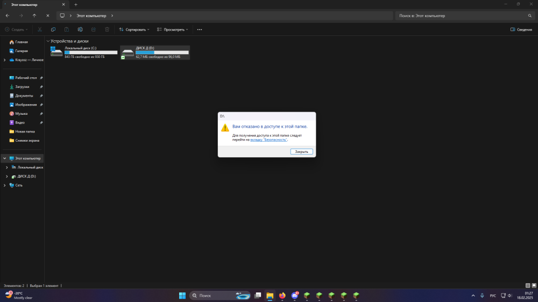Go back with the left arrow button

pyautogui.click(x=8, y=16)
